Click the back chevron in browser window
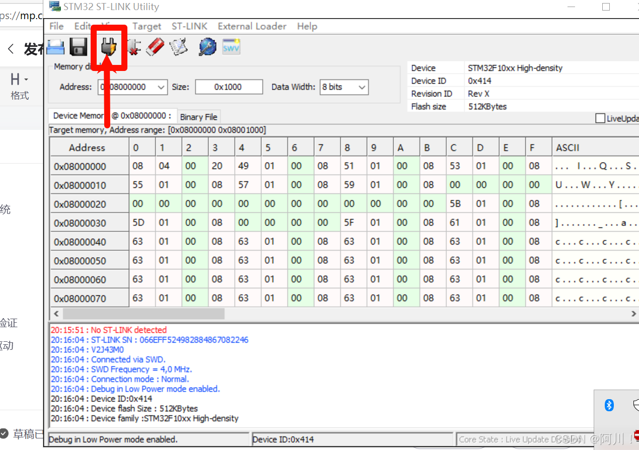 click(11, 49)
